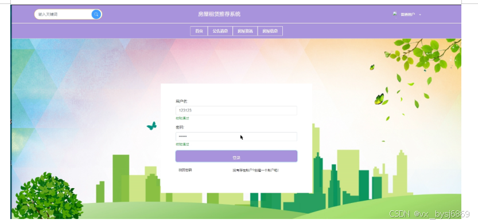The height and width of the screenshot is (223, 478).
Task: Click the 用户名 field containing 123123
Action: [236, 110]
